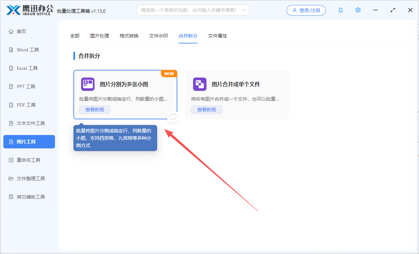Click the notification bell icon
419x254 pixels.
click(x=340, y=10)
